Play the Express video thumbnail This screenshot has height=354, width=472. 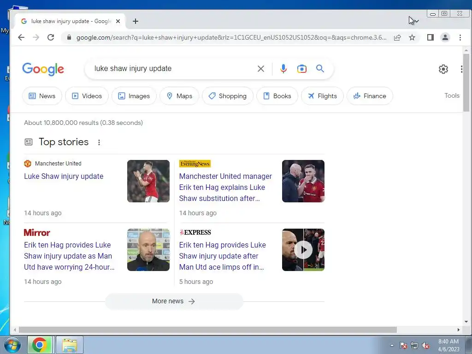click(x=303, y=250)
